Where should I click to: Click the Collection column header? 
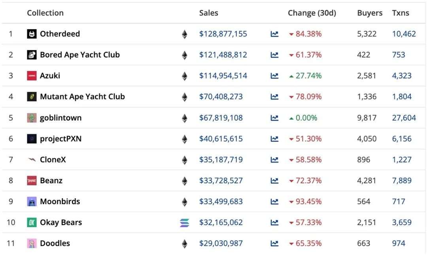point(45,13)
